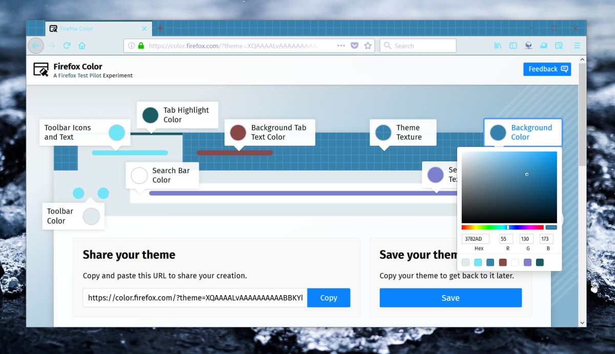Open the Test Pilot alien-face toolbar button
The image size is (615, 354).
pos(528,46)
